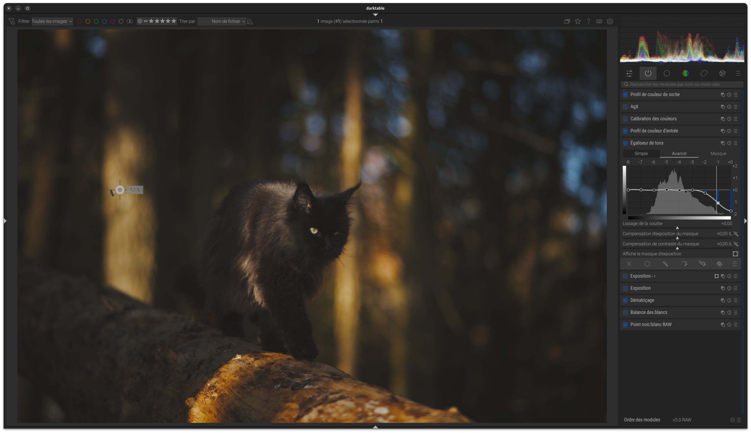
Task: Open the keyboard shortcuts icon
Action: coord(599,21)
